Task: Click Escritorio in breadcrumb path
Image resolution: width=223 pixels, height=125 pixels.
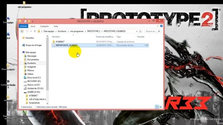Action: tap(62, 31)
